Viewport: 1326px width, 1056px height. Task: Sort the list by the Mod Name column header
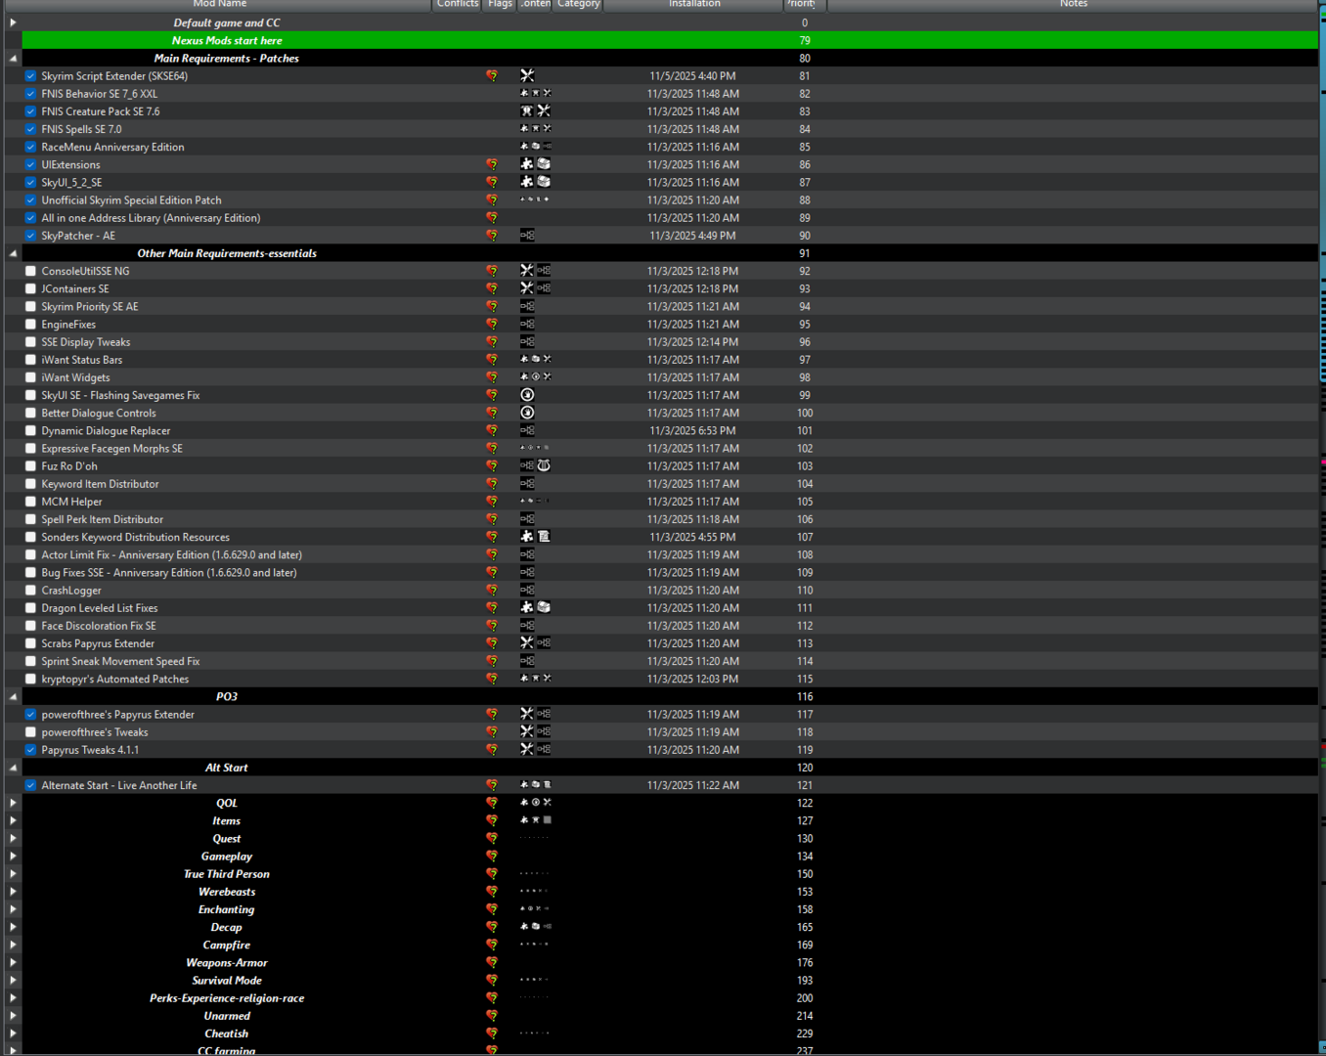(x=219, y=5)
